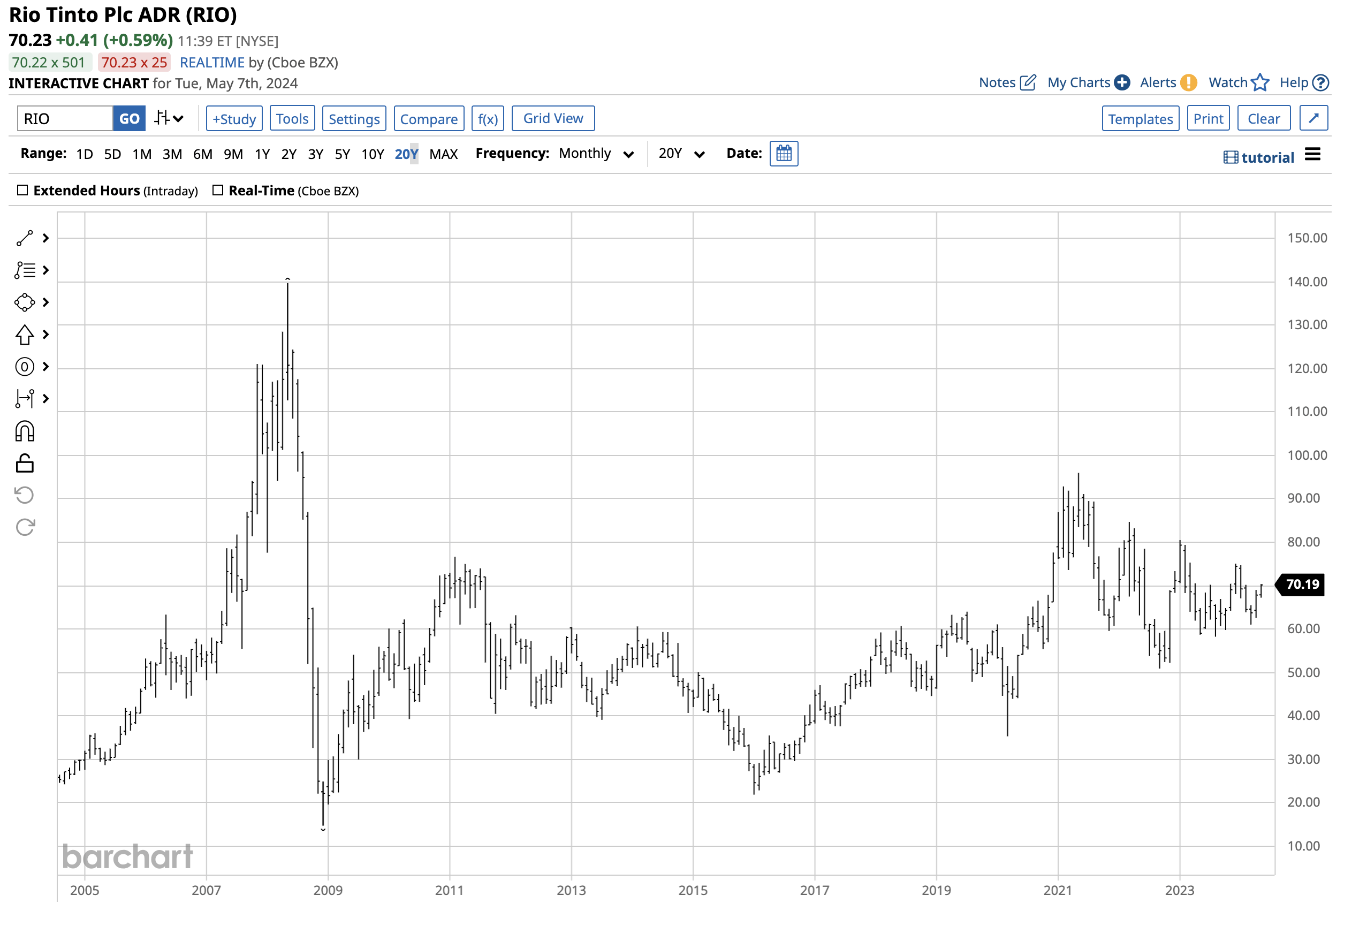The width and height of the screenshot is (1367, 941).
Task: Enable the Extended Hours checkbox
Action: (22, 190)
